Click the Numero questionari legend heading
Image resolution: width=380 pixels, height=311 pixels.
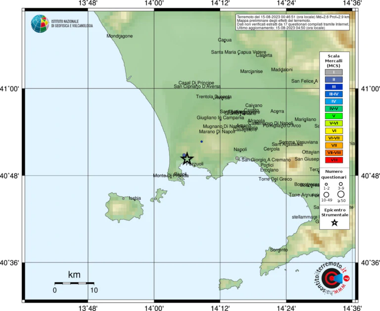click(x=333, y=174)
